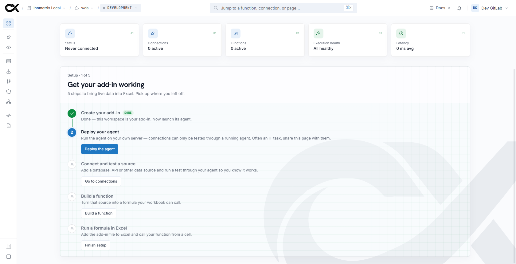Expand the wda workspace dropdown

(x=84, y=8)
